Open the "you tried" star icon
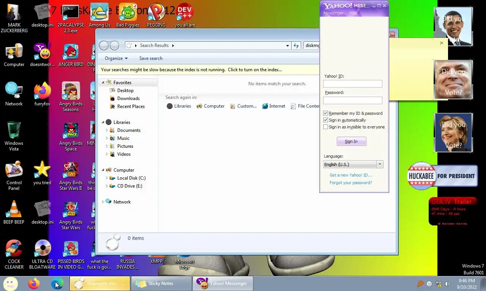Viewport: 486px width, 291px height. tap(42, 173)
